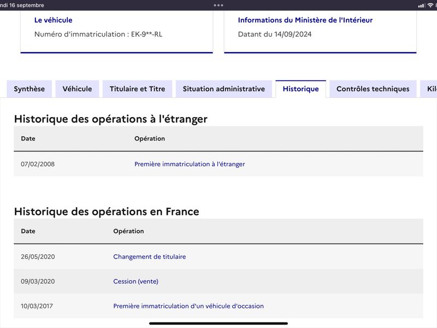Click the status bar date text

click(22, 5)
